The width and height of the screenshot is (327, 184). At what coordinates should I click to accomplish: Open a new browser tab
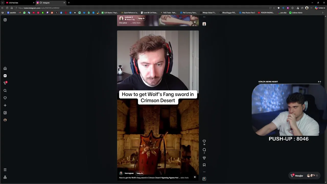pyautogui.click(x=69, y=3)
